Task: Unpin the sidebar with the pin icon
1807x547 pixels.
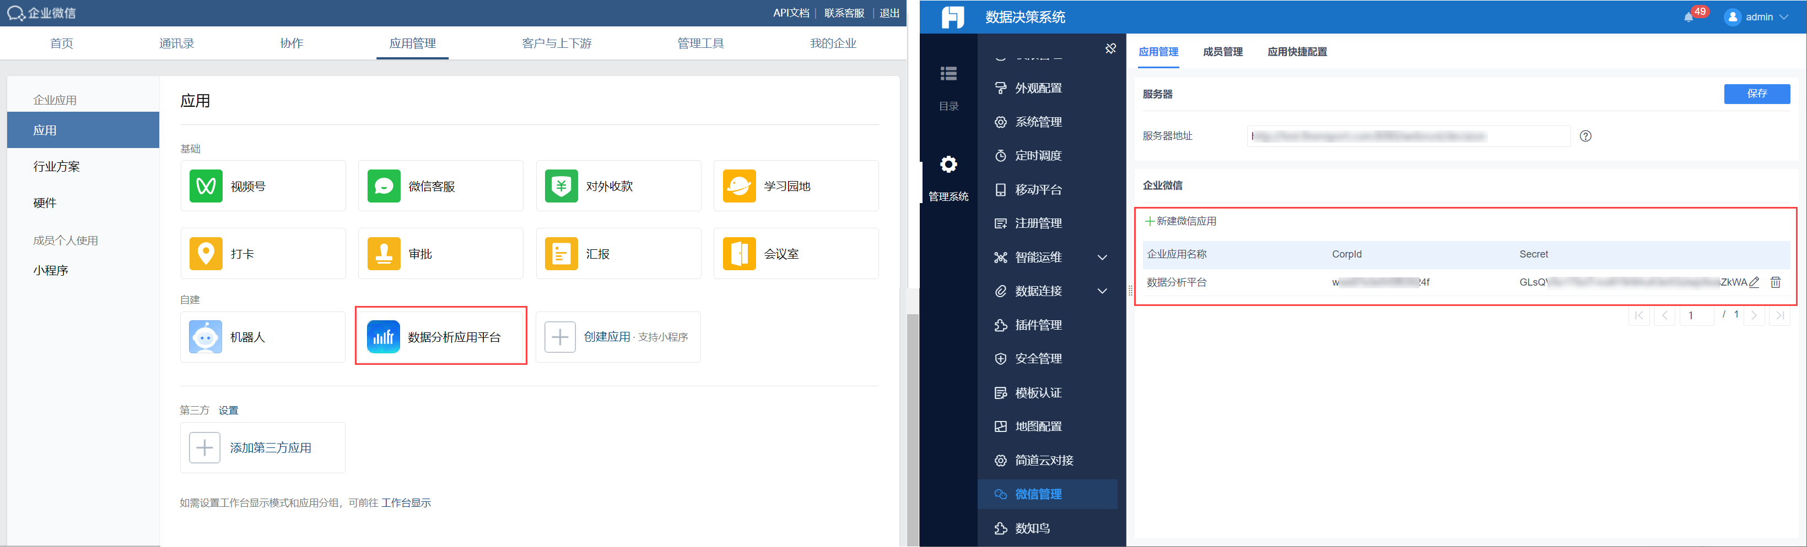Action: [x=1110, y=48]
